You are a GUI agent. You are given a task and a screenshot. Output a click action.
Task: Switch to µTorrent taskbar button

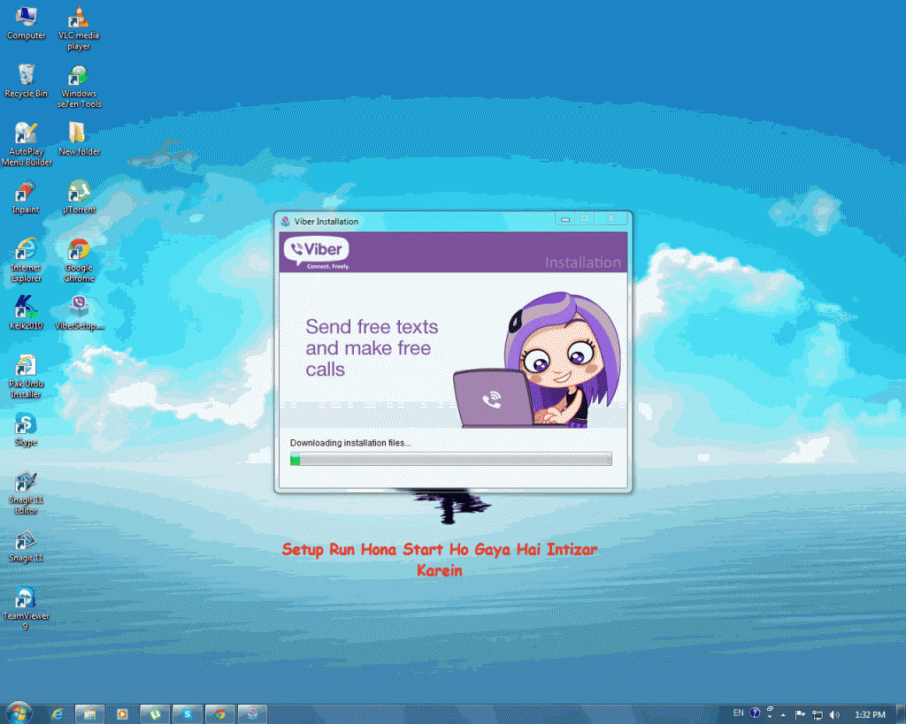tap(155, 714)
